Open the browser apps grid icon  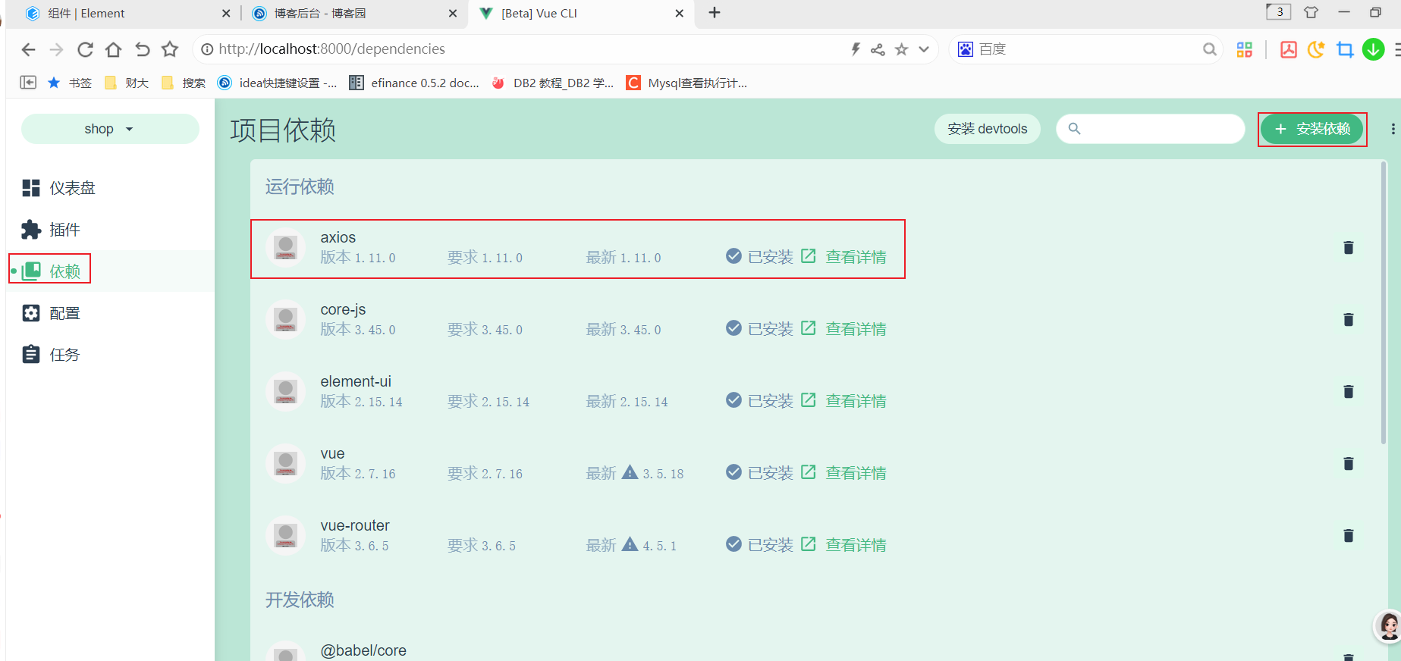(1245, 49)
